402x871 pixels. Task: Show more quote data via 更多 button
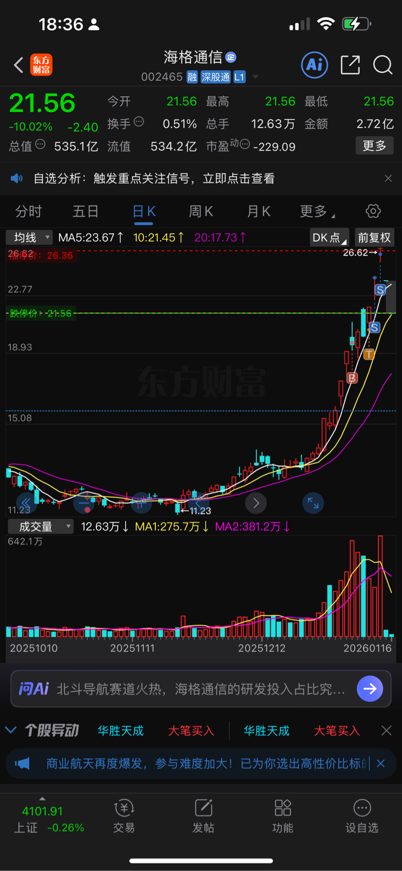point(374,146)
